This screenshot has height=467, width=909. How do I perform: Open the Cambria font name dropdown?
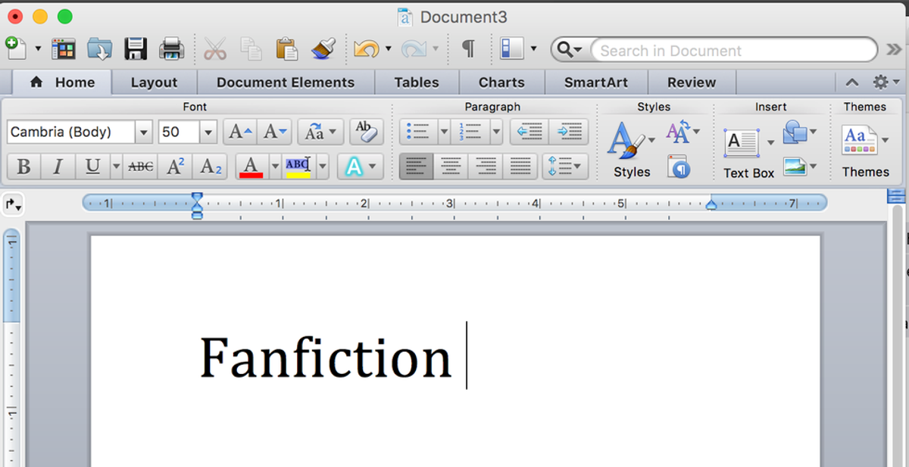point(143,132)
